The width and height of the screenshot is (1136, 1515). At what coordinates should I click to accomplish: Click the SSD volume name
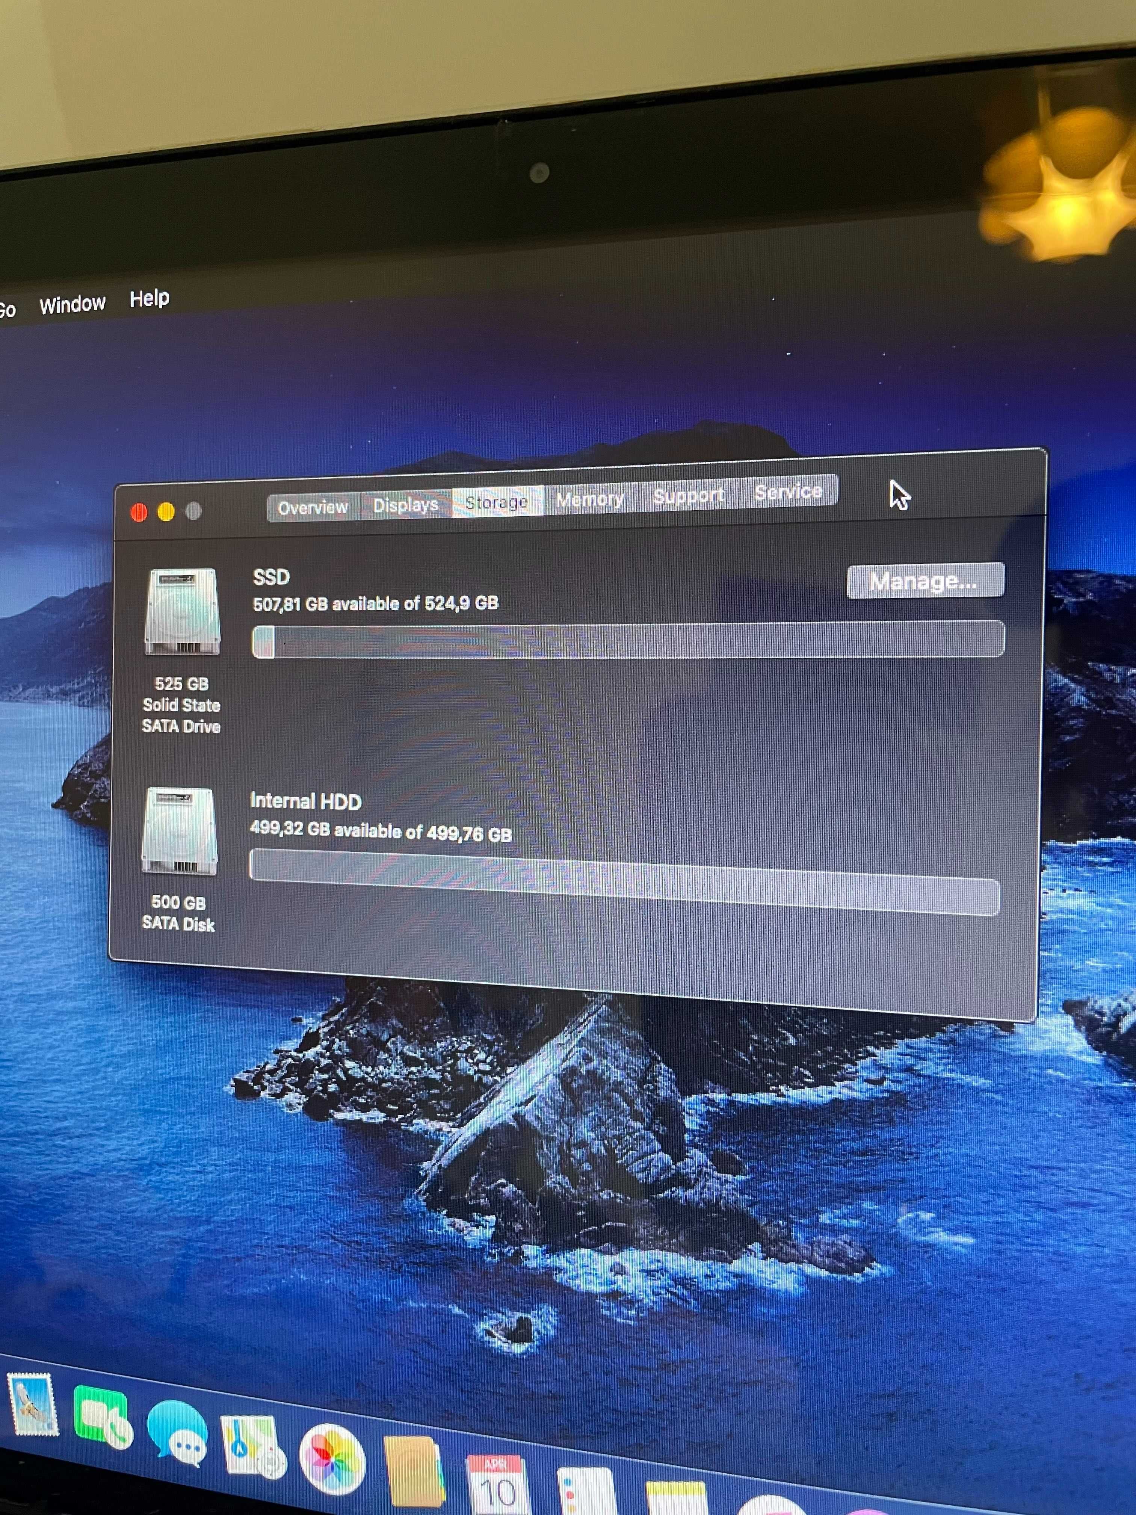[x=271, y=578]
